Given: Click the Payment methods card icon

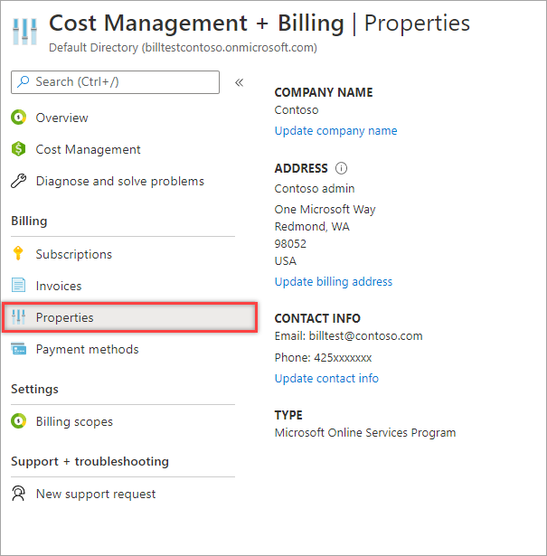Looking at the screenshot, I should [18, 349].
